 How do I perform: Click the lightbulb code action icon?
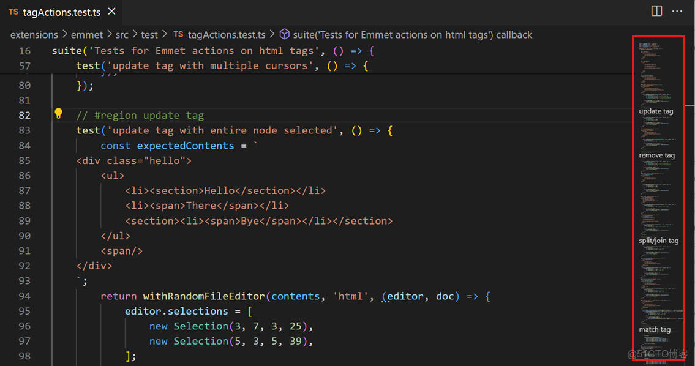pyautogui.click(x=59, y=113)
